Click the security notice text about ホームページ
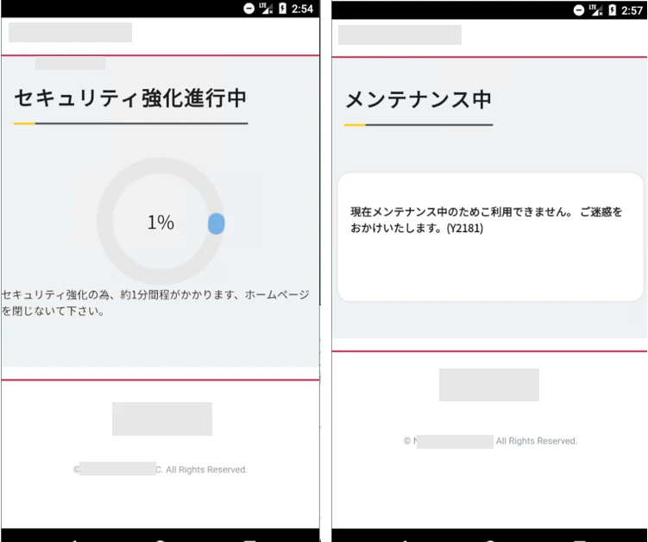 click(155, 303)
